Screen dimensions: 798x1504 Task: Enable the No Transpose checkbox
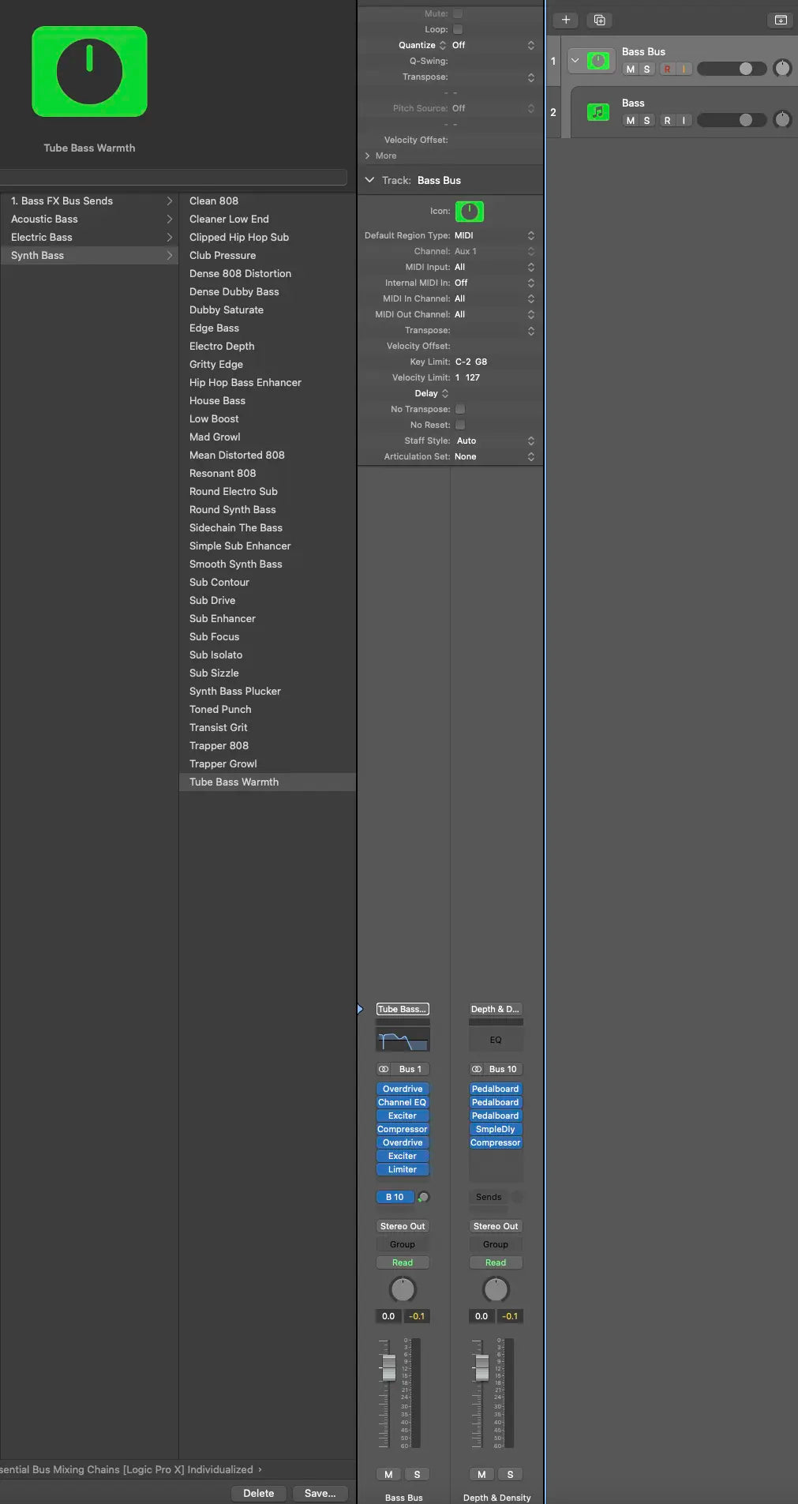(x=460, y=409)
